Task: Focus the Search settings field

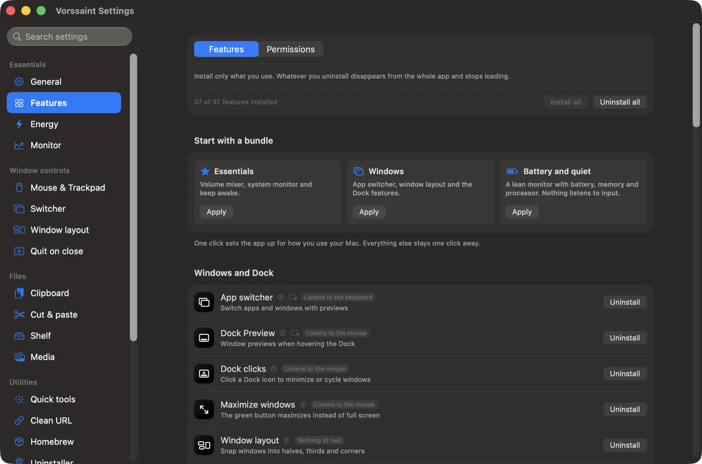Action: point(70,37)
